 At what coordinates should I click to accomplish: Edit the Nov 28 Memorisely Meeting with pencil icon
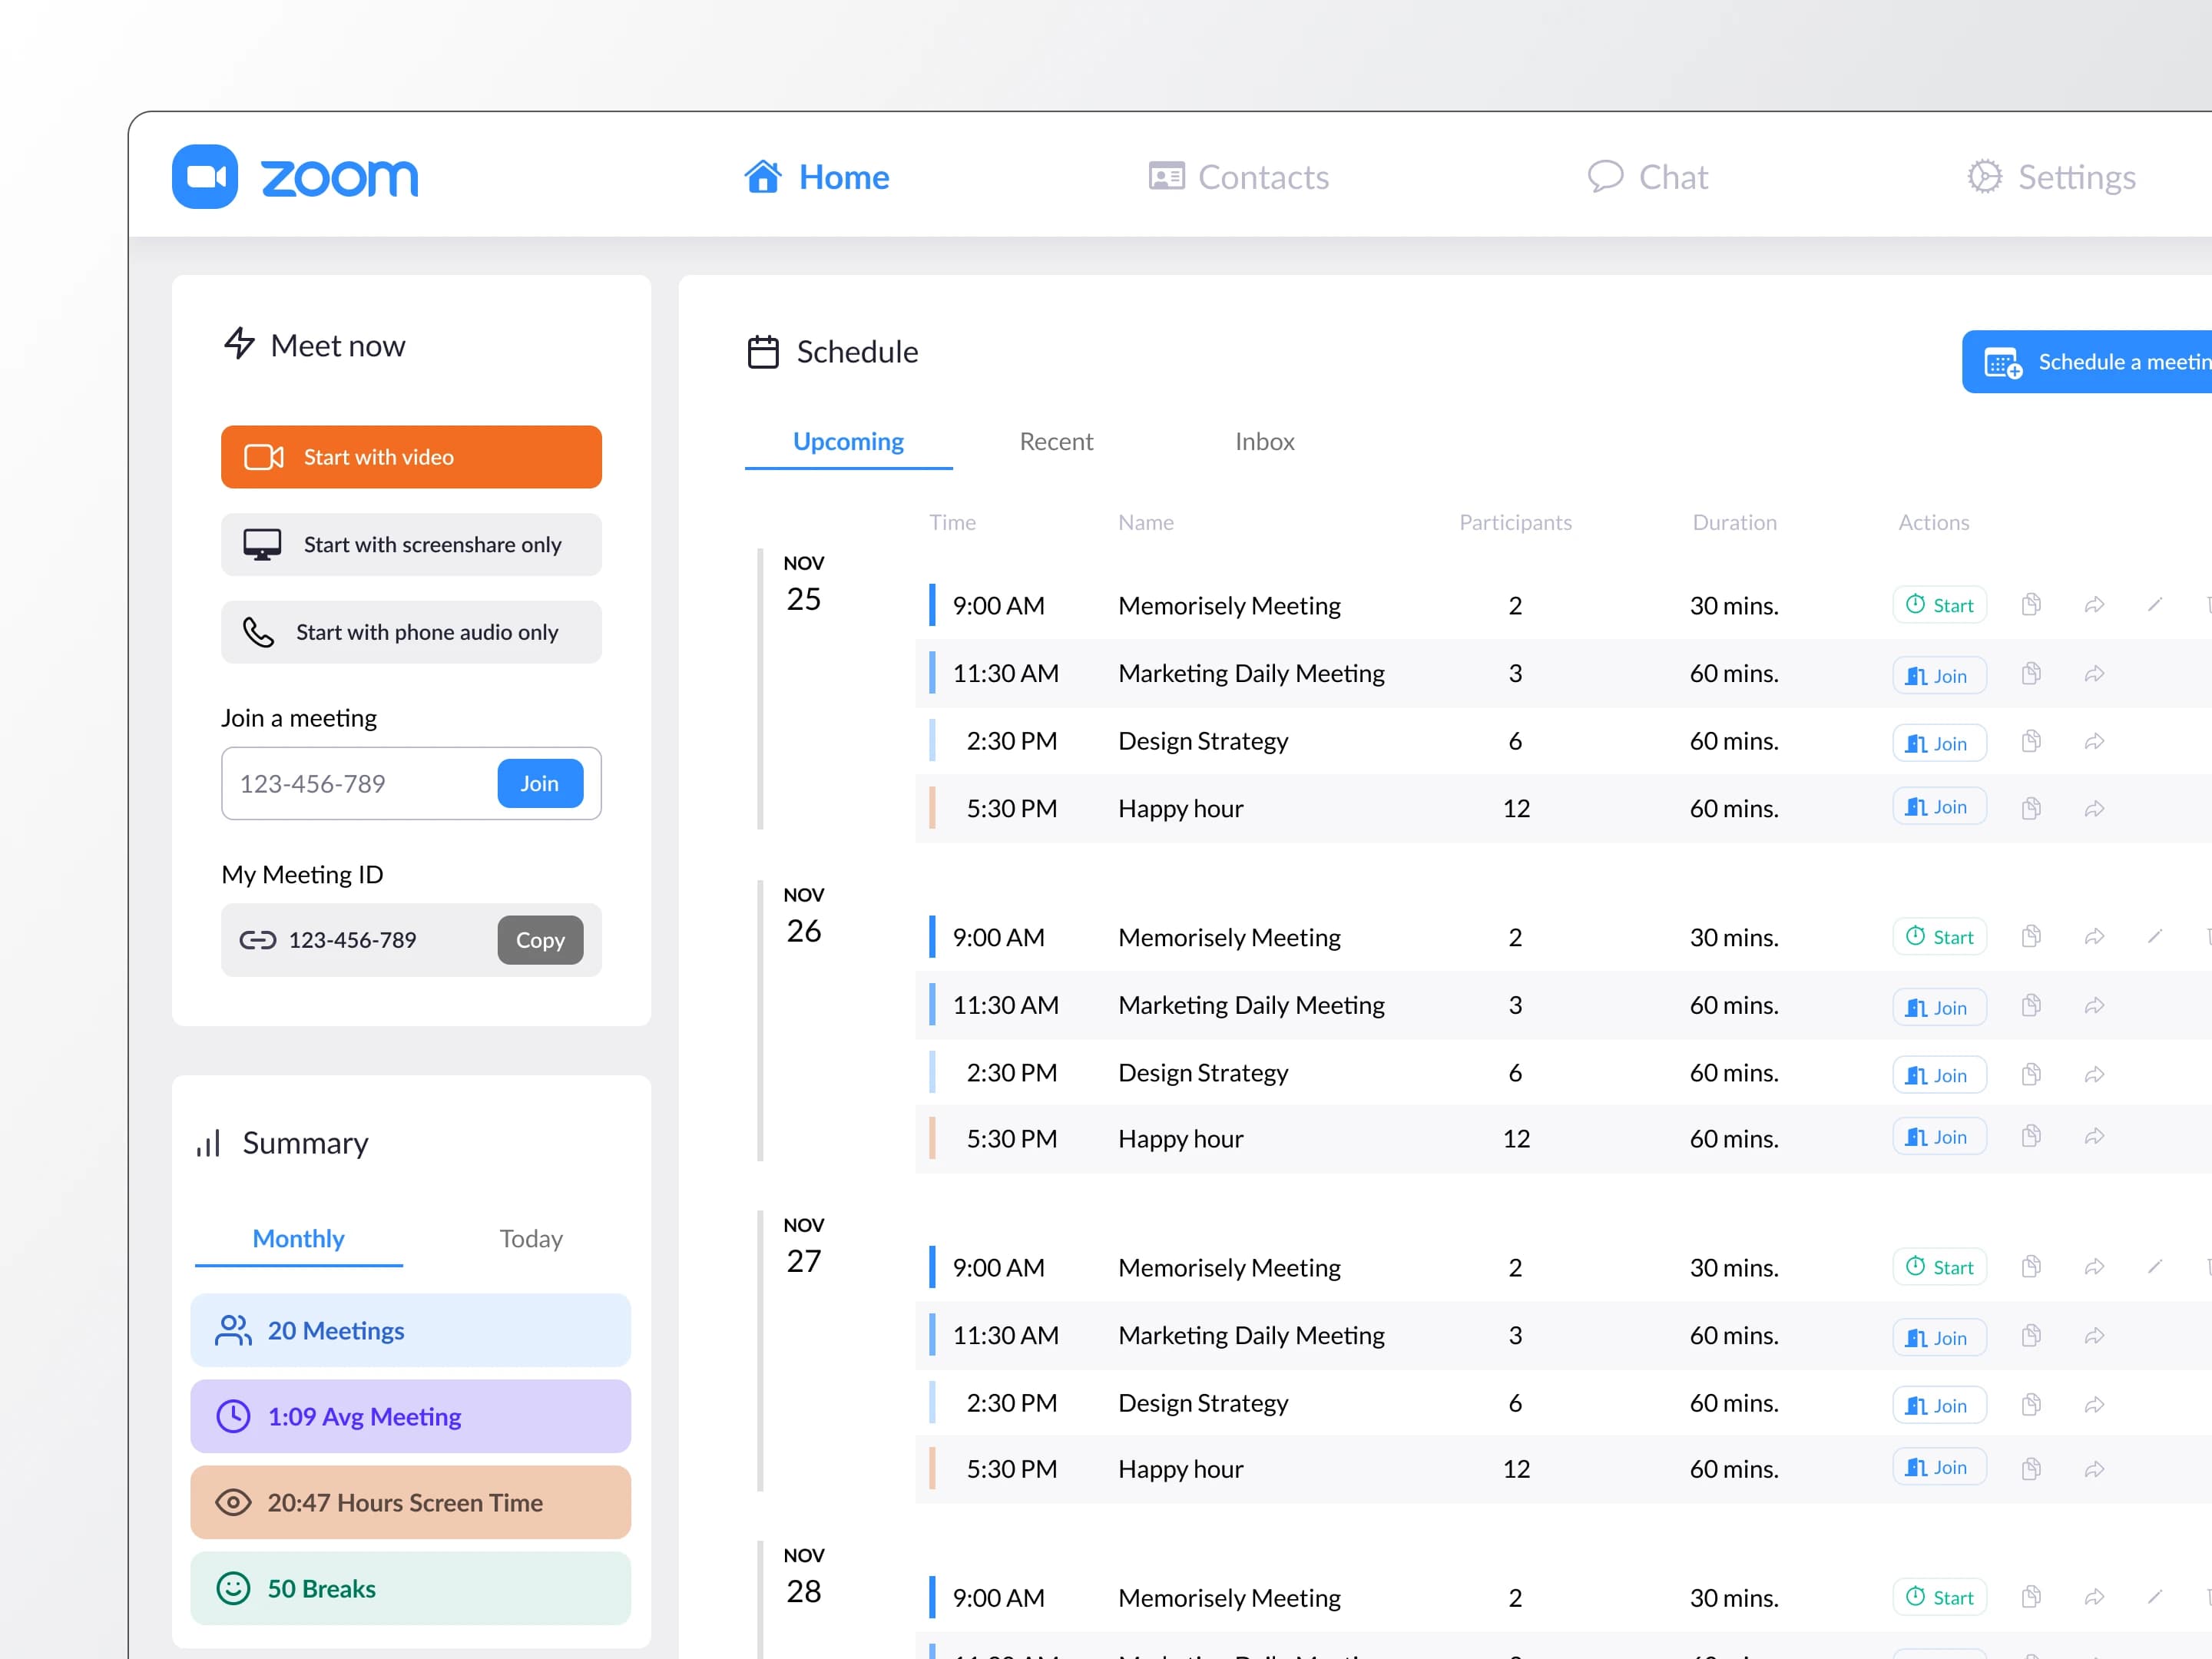pos(2155,1597)
